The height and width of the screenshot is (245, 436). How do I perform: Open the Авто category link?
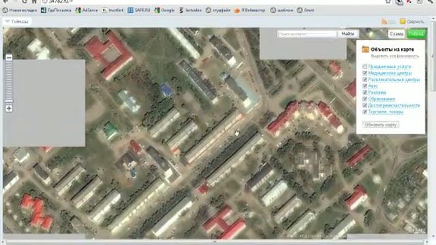point(373,86)
